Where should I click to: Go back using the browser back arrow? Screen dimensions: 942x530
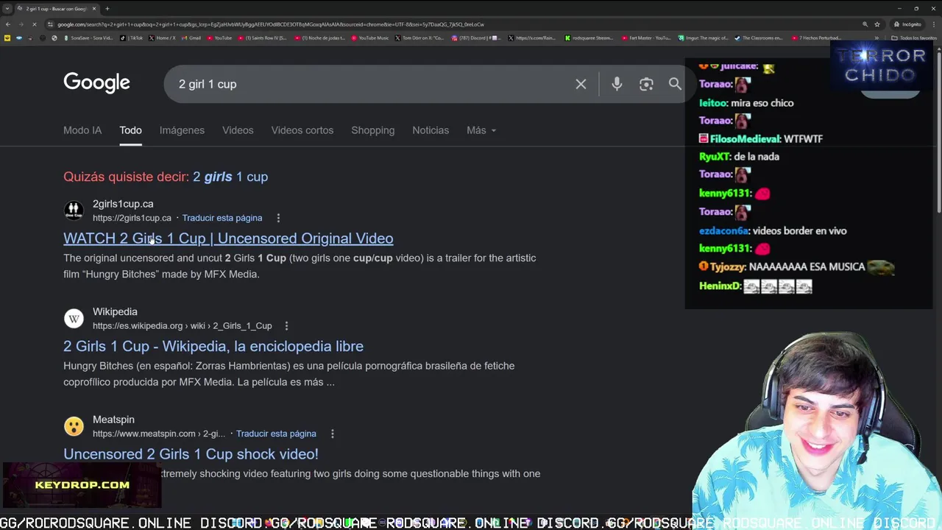[x=7, y=24]
